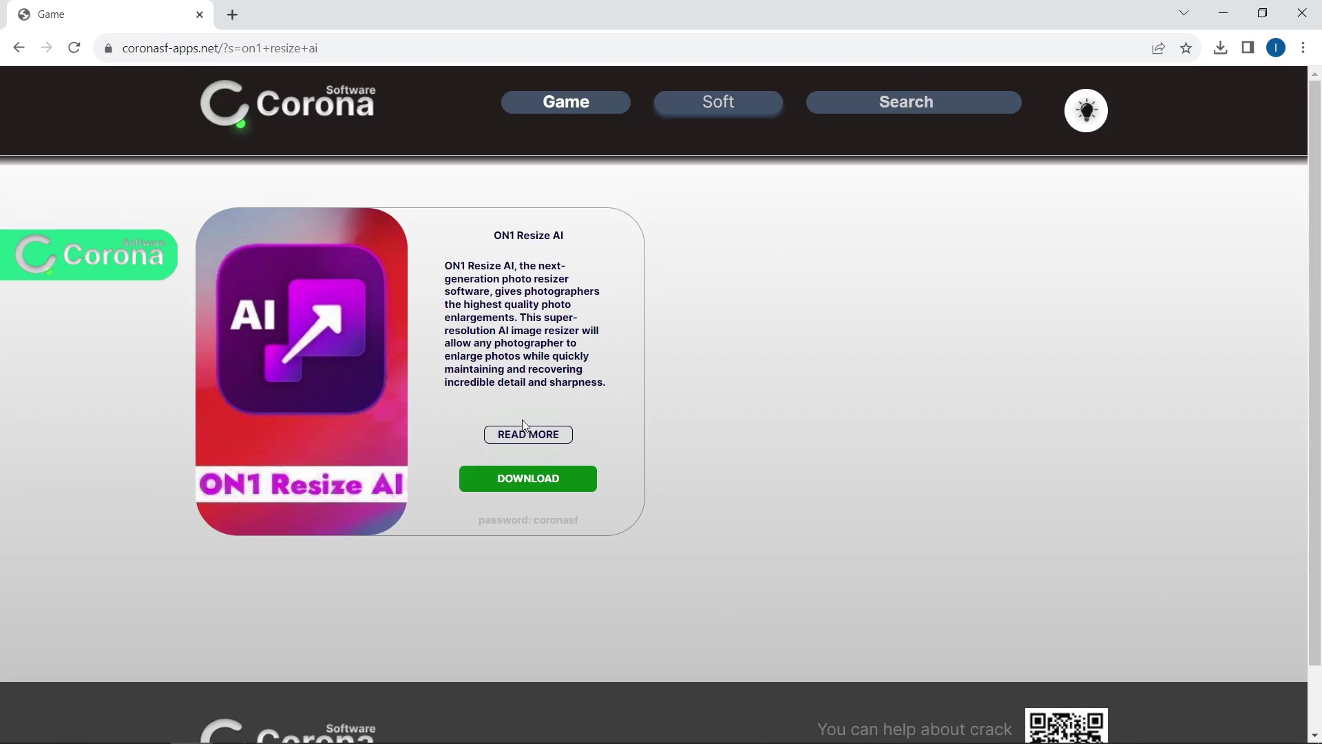The width and height of the screenshot is (1322, 744).
Task: Toggle the browser side panel icon
Action: click(x=1248, y=48)
